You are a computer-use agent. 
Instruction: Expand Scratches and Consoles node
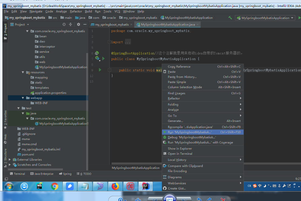(x=10, y=165)
